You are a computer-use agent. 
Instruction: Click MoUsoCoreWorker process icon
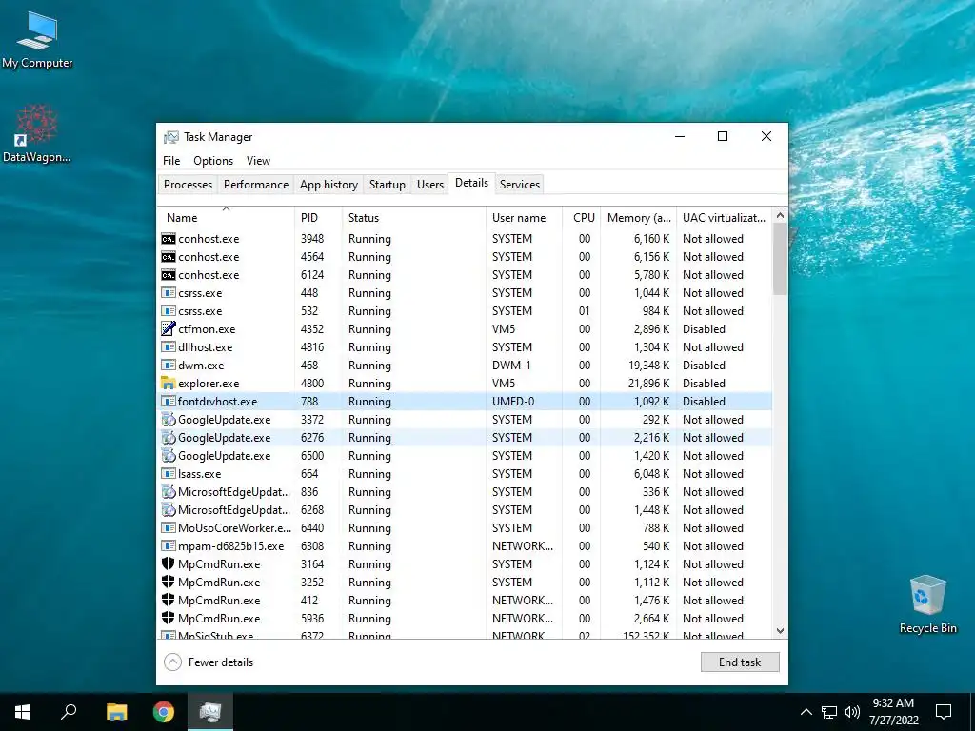(168, 527)
